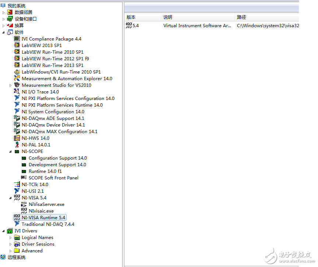The height and width of the screenshot is (267, 318).
Task: Expand the 换算 node
Action: [x=3, y=26]
